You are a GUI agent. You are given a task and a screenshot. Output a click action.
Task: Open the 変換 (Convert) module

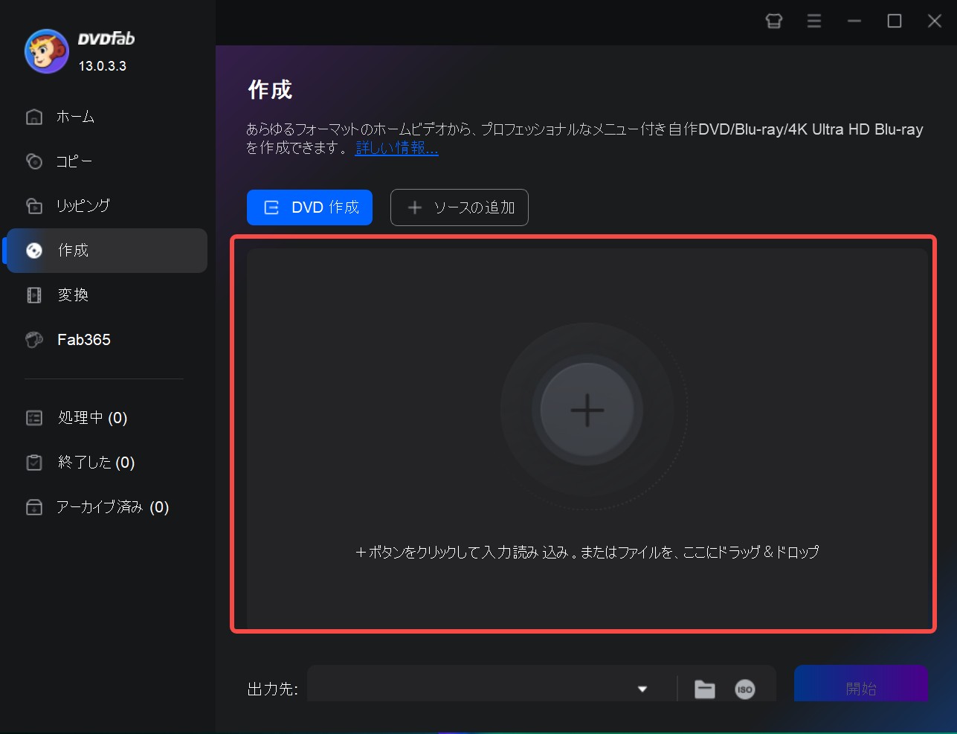(x=74, y=294)
